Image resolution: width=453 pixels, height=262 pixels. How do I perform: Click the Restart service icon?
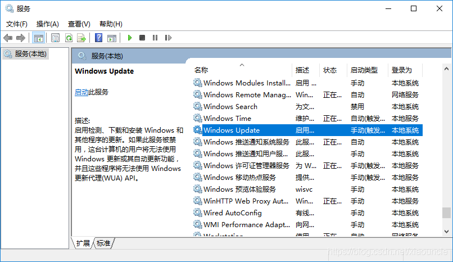tap(168, 38)
